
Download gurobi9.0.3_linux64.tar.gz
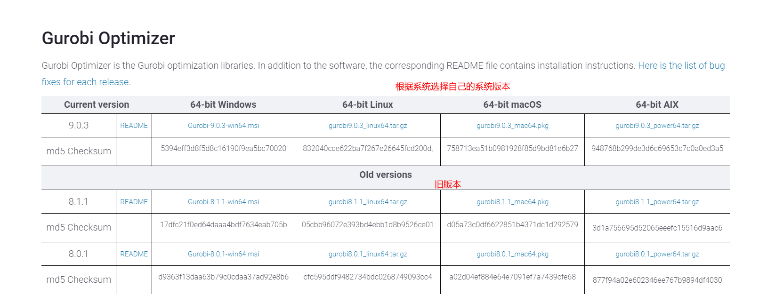tap(368, 126)
